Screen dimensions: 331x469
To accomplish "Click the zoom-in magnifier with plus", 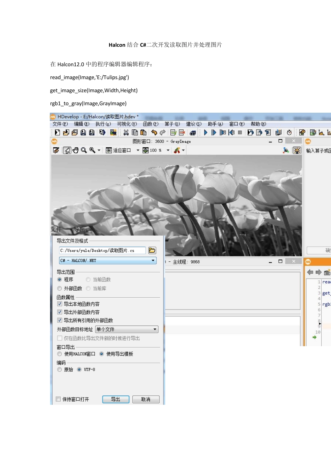I will click(92, 150).
